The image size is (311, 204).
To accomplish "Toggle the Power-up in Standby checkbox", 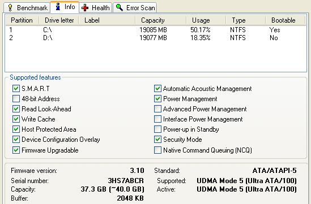I will (x=157, y=129).
